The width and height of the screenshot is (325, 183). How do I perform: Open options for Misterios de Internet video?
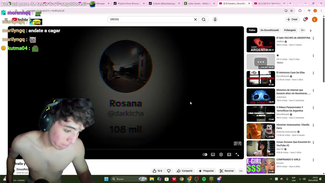(313, 90)
